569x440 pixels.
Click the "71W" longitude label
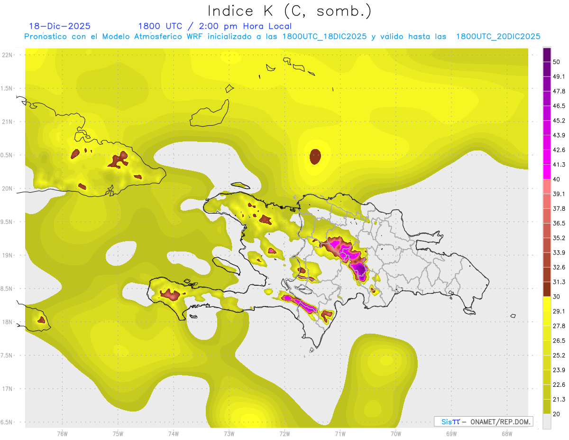[x=340, y=434]
